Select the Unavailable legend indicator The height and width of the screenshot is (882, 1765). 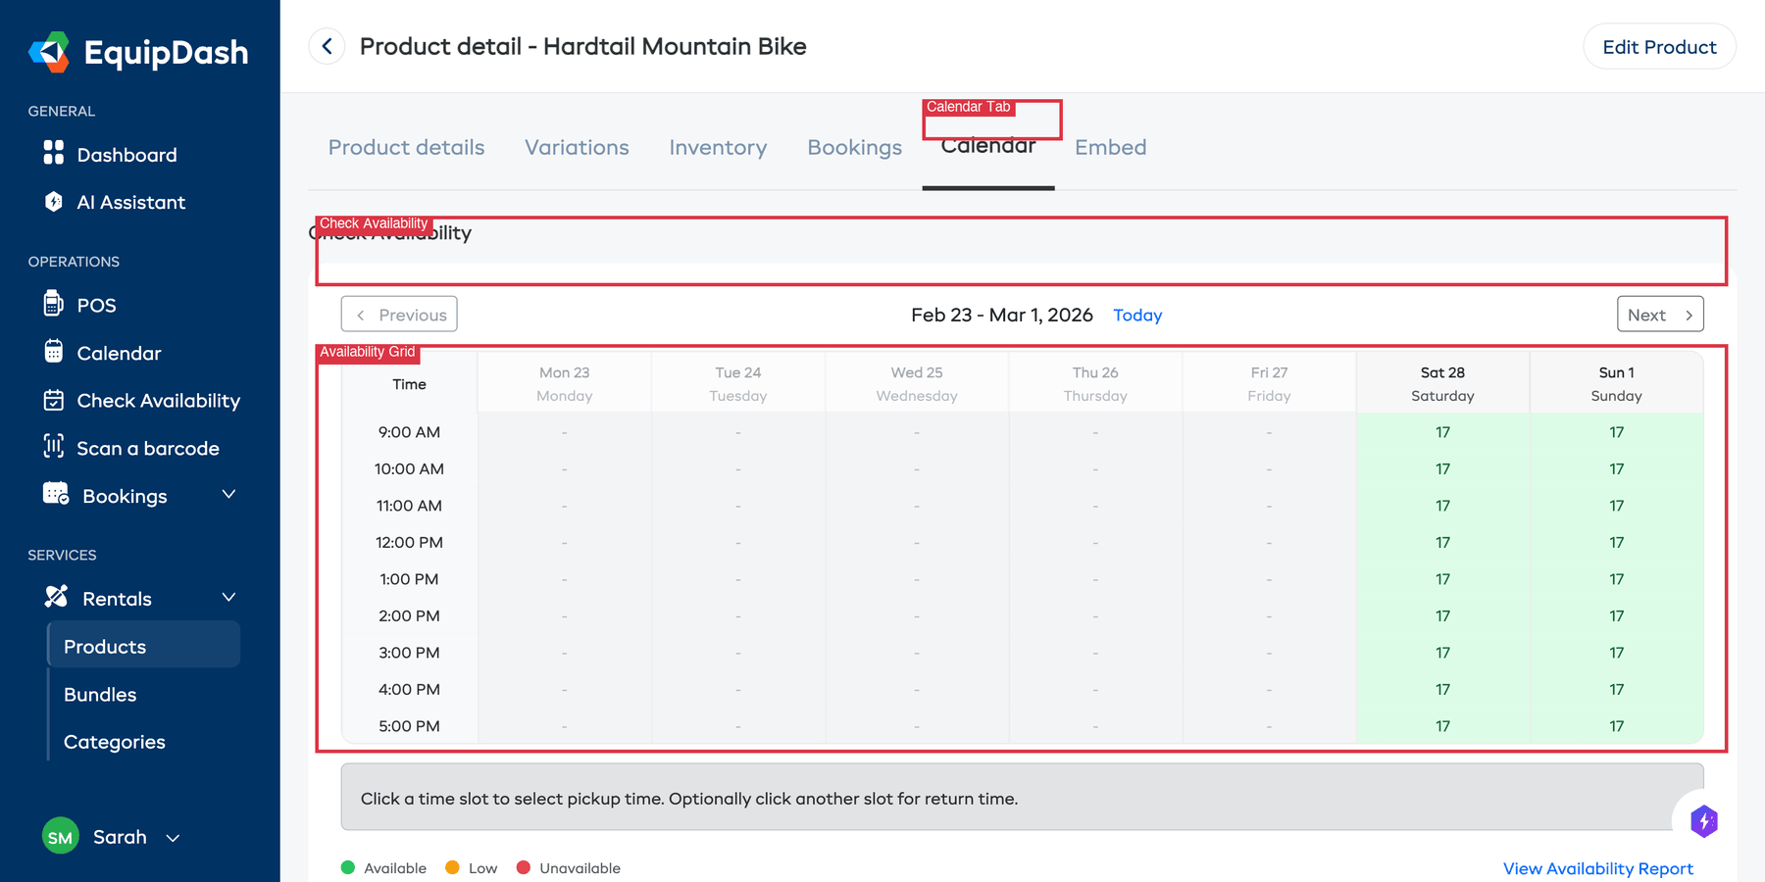[526, 867]
